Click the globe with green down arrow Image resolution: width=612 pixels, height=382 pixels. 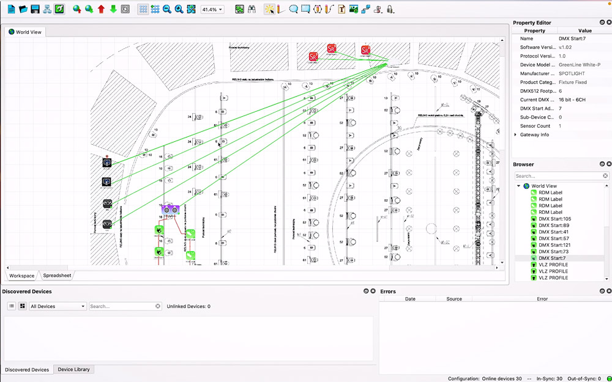(x=89, y=9)
